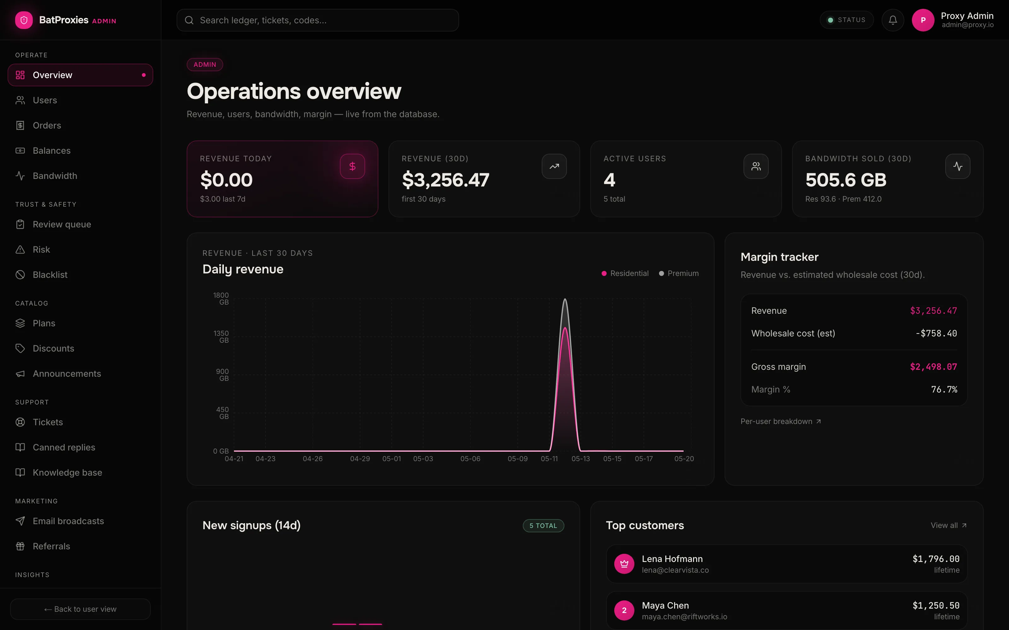Open the Bandwidth page
Screen dimensions: 1009x630
[x=80, y=176]
